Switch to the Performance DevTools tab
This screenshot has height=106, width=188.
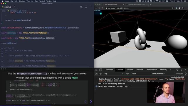pyautogui.click(x=152, y=70)
